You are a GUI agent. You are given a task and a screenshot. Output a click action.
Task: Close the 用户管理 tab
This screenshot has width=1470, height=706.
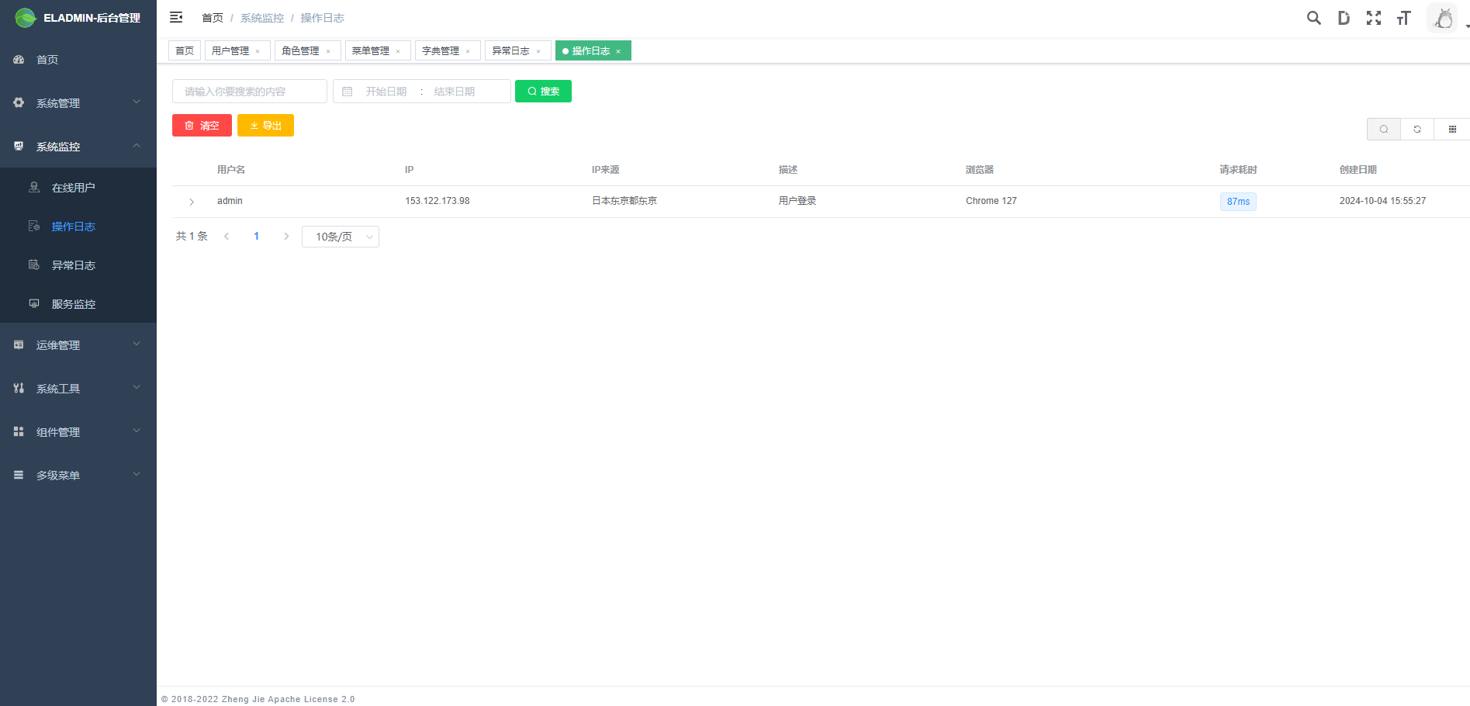tap(258, 51)
